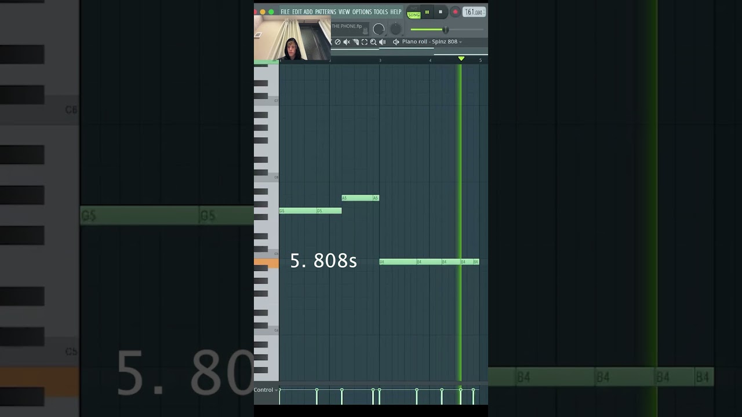742x417 pixels.
Task: Open the ADD menu
Action: [308, 12]
